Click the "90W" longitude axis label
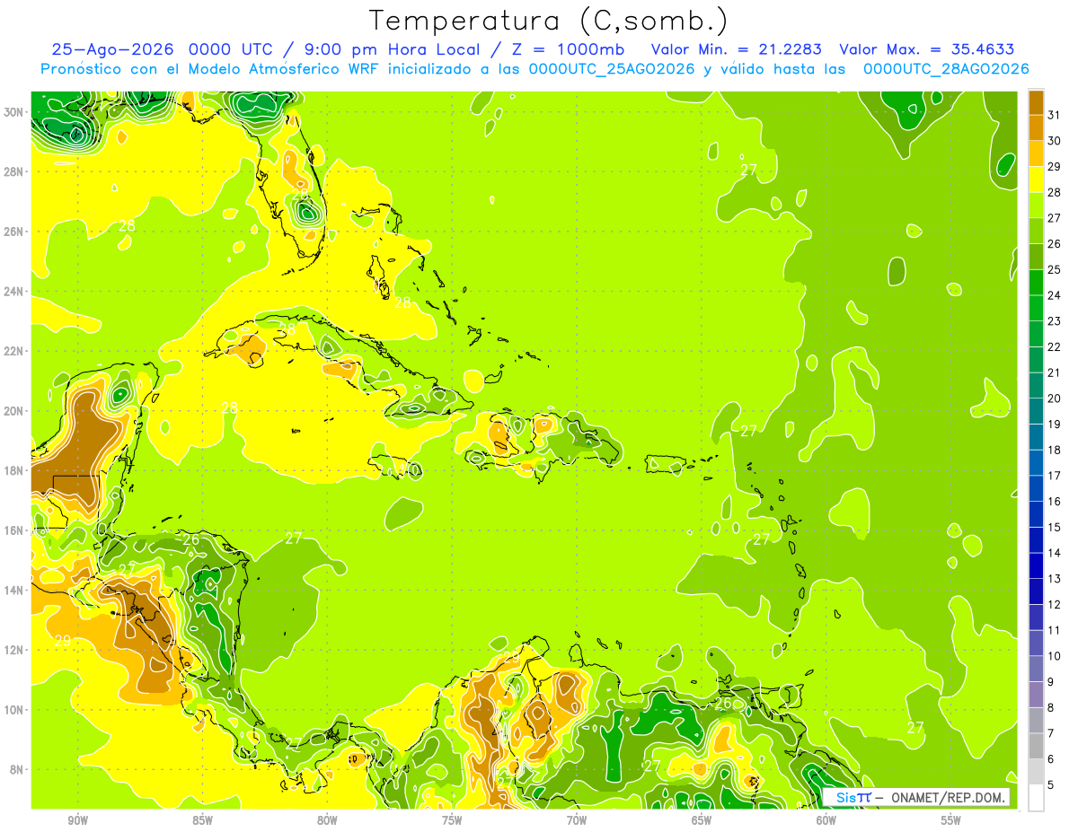Viewport: 1078px width, 832px height. (77, 820)
